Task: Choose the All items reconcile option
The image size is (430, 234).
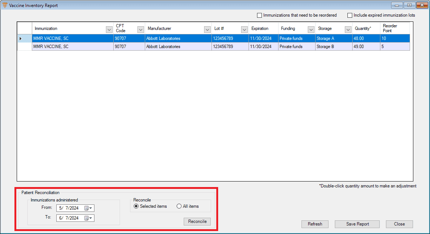Action: 179,206
